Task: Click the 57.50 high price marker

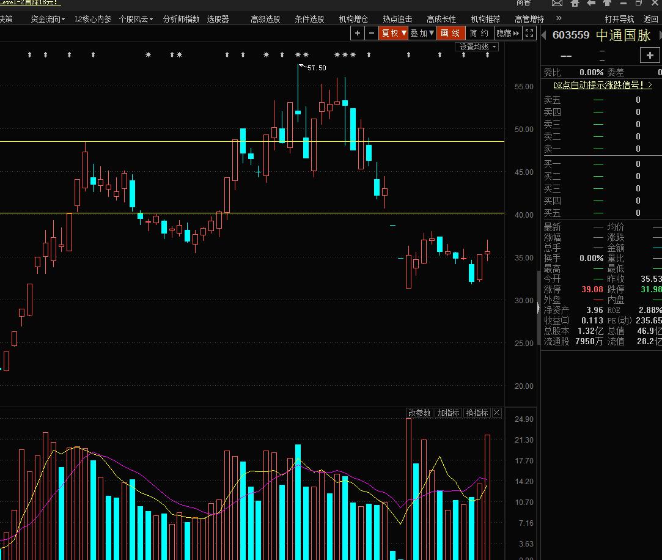Action: click(317, 68)
